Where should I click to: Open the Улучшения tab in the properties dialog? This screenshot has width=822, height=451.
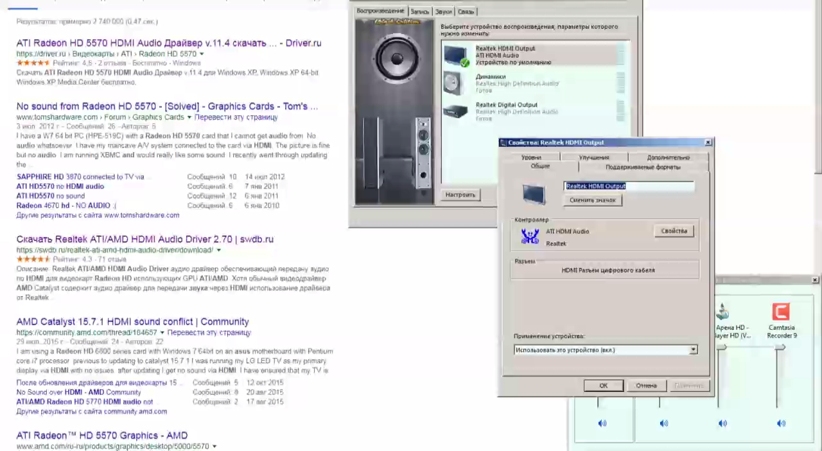594,157
